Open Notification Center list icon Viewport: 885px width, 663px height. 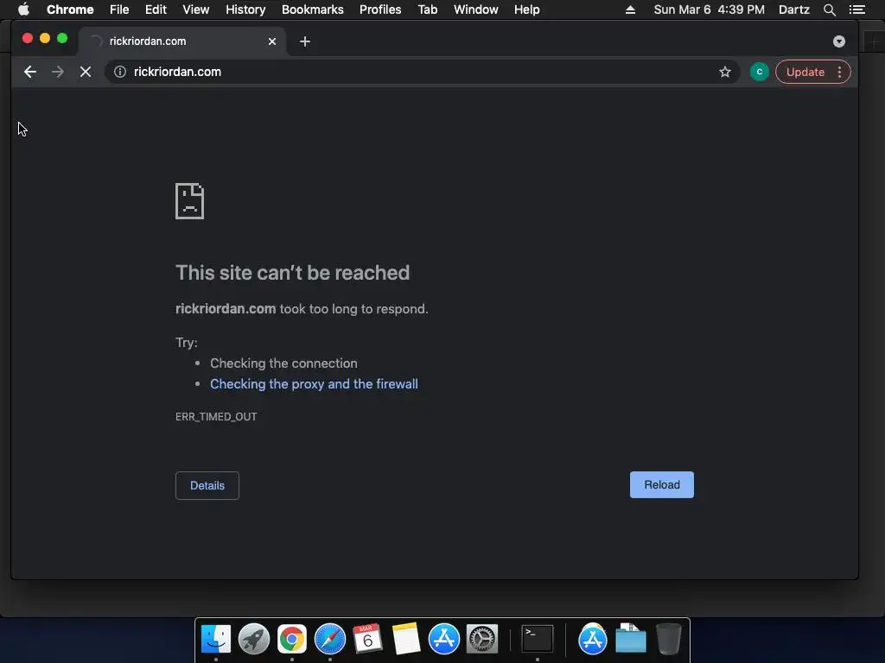point(856,9)
